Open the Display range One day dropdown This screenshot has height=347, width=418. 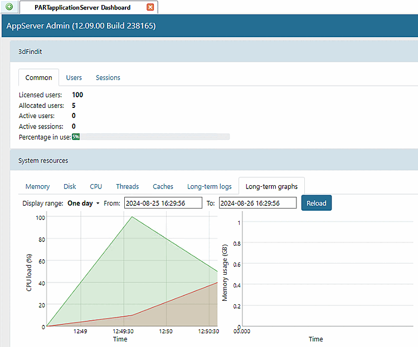pos(84,204)
